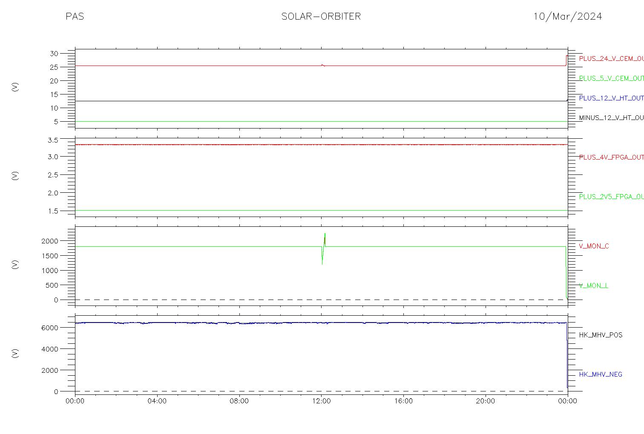Select the green PLUS_5_V_CEM legend label

(x=611, y=78)
